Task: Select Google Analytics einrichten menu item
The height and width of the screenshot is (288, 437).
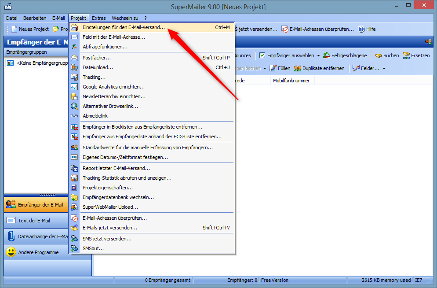Action: coord(113,87)
